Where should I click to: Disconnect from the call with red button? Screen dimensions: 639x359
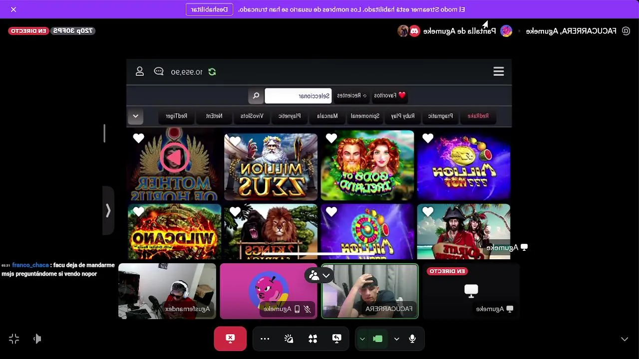pyautogui.click(x=230, y=339)
